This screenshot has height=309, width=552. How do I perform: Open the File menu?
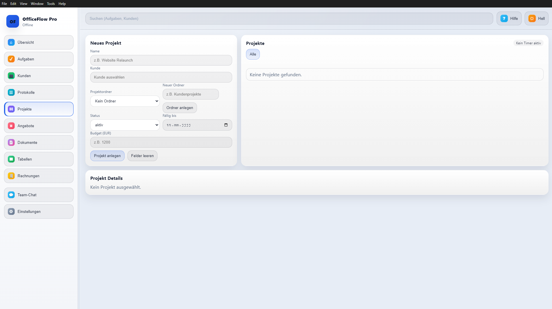click(4, 4)
